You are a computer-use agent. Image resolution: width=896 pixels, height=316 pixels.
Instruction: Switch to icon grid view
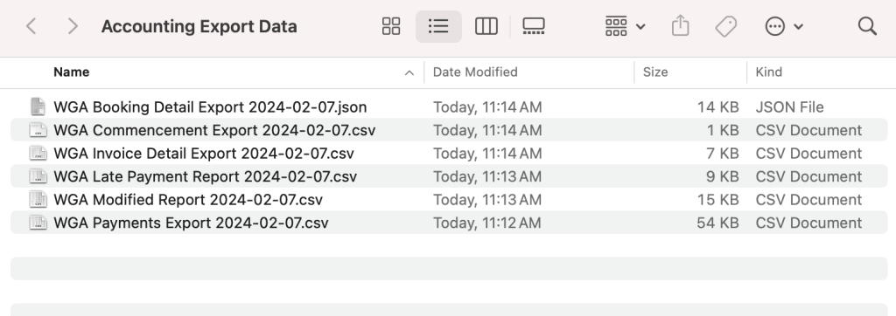click(391, 26)
